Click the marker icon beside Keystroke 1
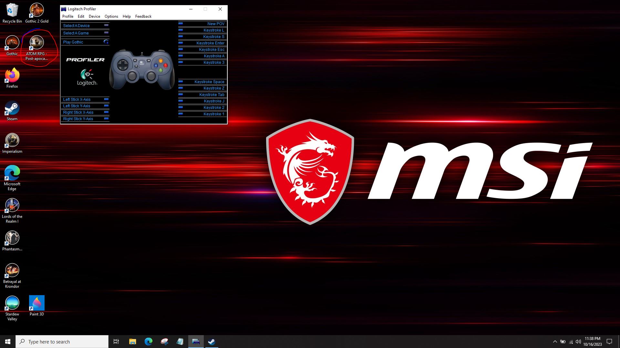The width and height of the screenshot is (620, 348). pyautogui.click(x=181, y=114)
